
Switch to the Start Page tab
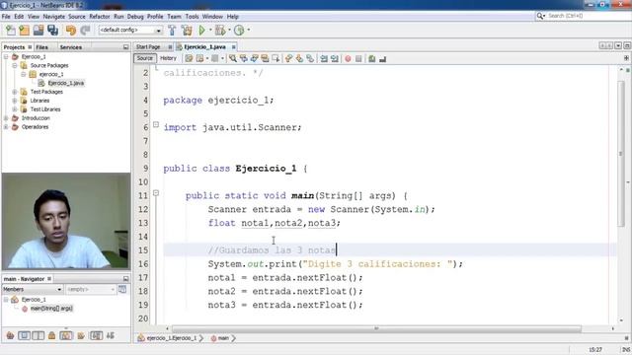coord(148,47)
